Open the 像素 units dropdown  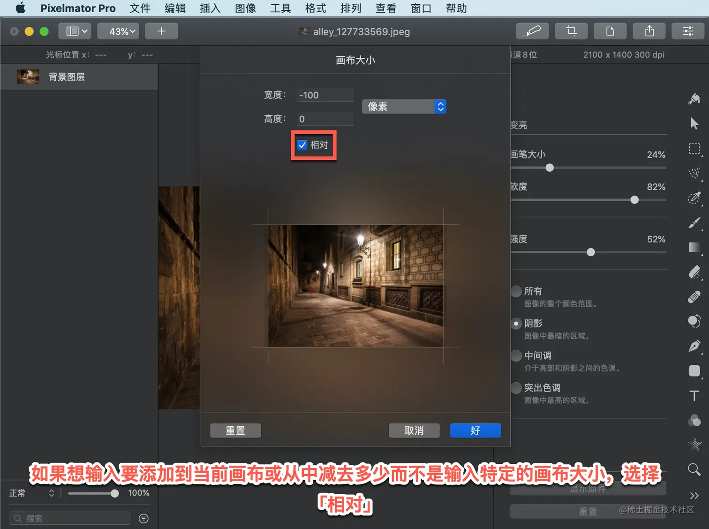pyautogui.click(x=404, y=107)
